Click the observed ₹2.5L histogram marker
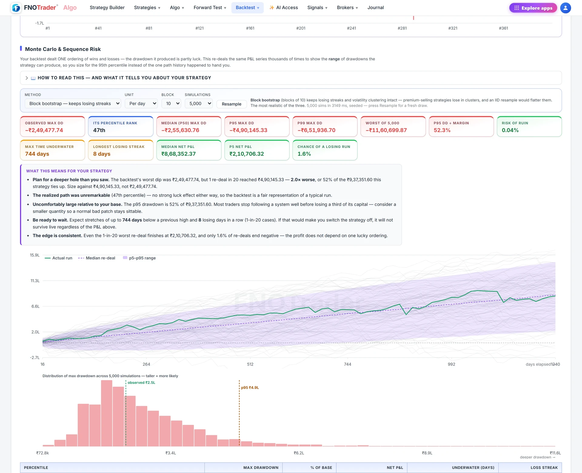 pyautogui.click(x=141, y=383)
